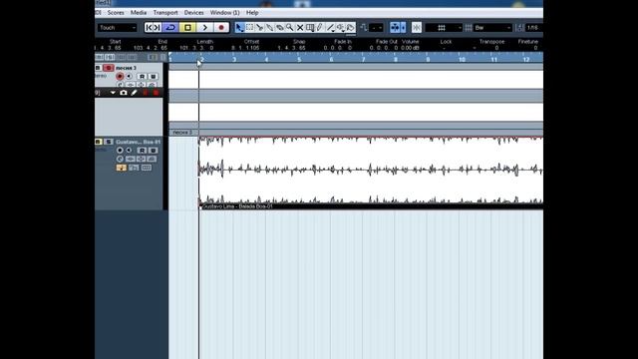Image resolution: width=638 pixels, height=359 pixels.
Task: Go to next marker in transport
Action: coord(158,28)
